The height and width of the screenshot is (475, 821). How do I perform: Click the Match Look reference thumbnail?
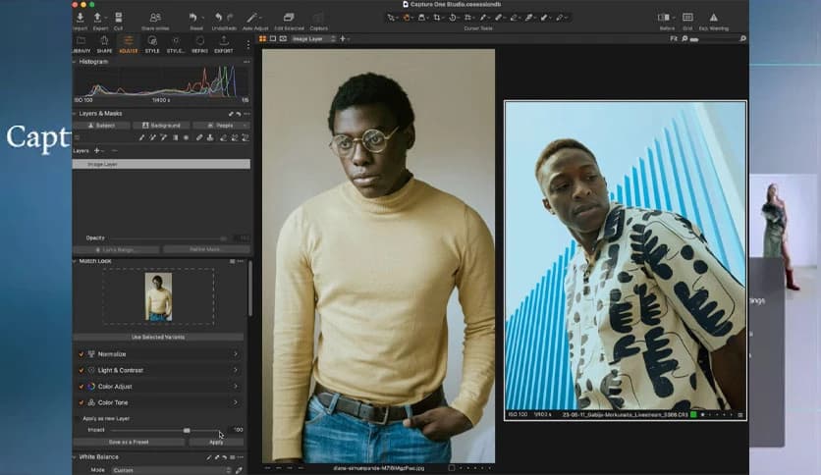click(x=158, y=296)
